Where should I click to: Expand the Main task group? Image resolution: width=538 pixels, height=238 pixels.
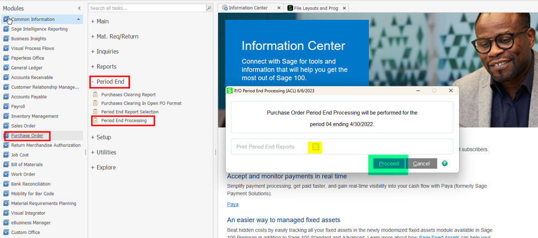pyautogui.click(x=100, y=22)
